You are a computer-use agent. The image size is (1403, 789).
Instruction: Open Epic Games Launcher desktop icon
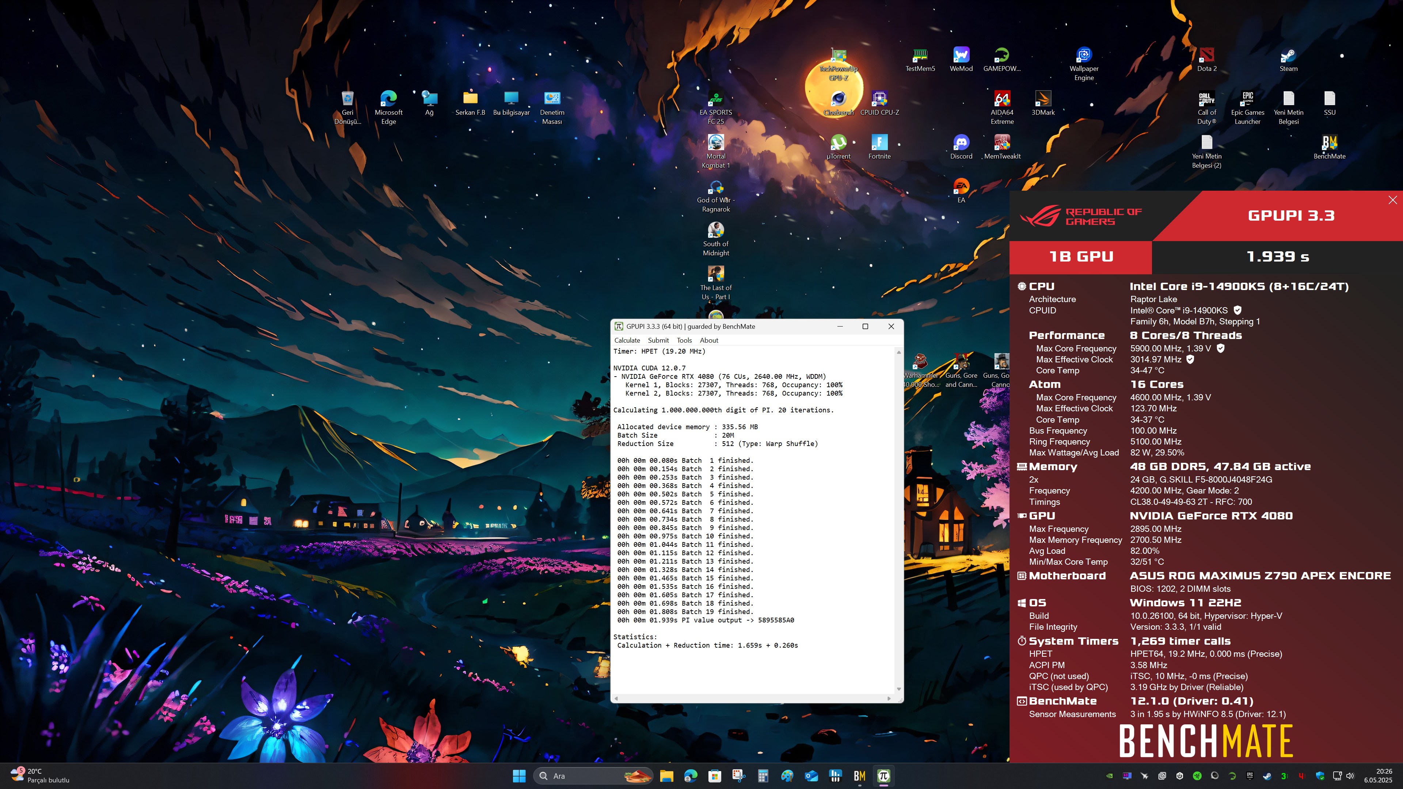1247,107
